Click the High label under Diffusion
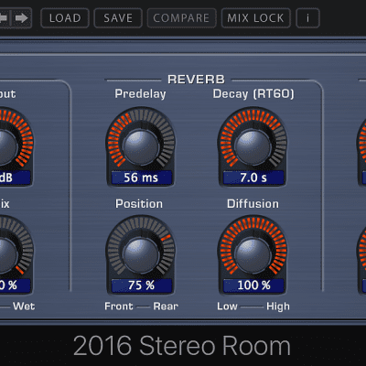 coord(278,307)
